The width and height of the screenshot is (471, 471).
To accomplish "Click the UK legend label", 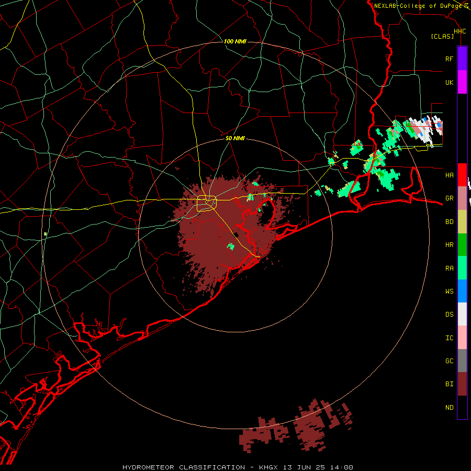I will pos(449,82).
